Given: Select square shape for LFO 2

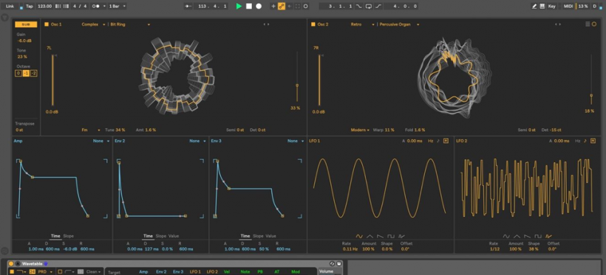Looking at the screenshot, I should pyautogui.click(x=537, y=236).
